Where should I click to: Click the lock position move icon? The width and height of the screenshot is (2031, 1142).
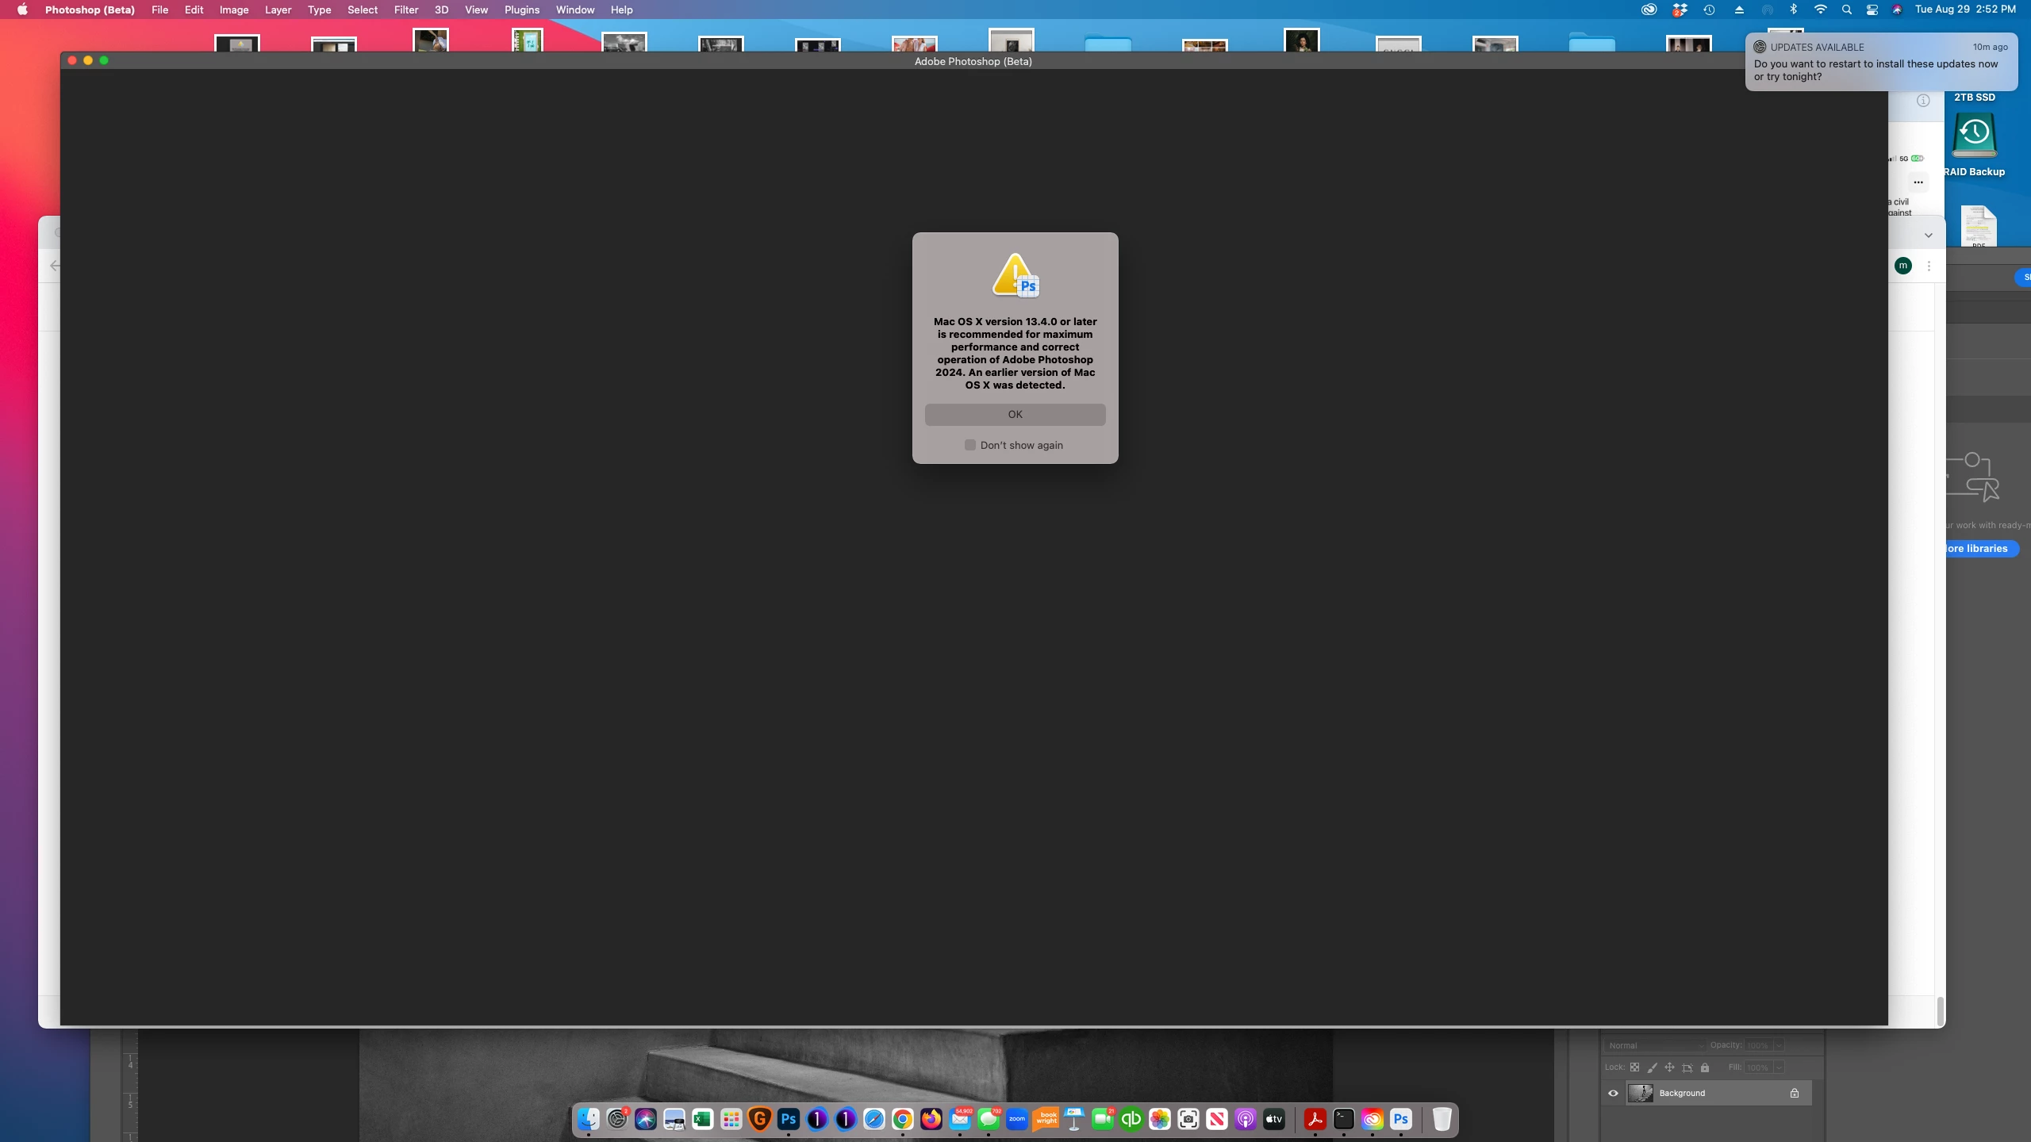(x=1669, y=1067)
